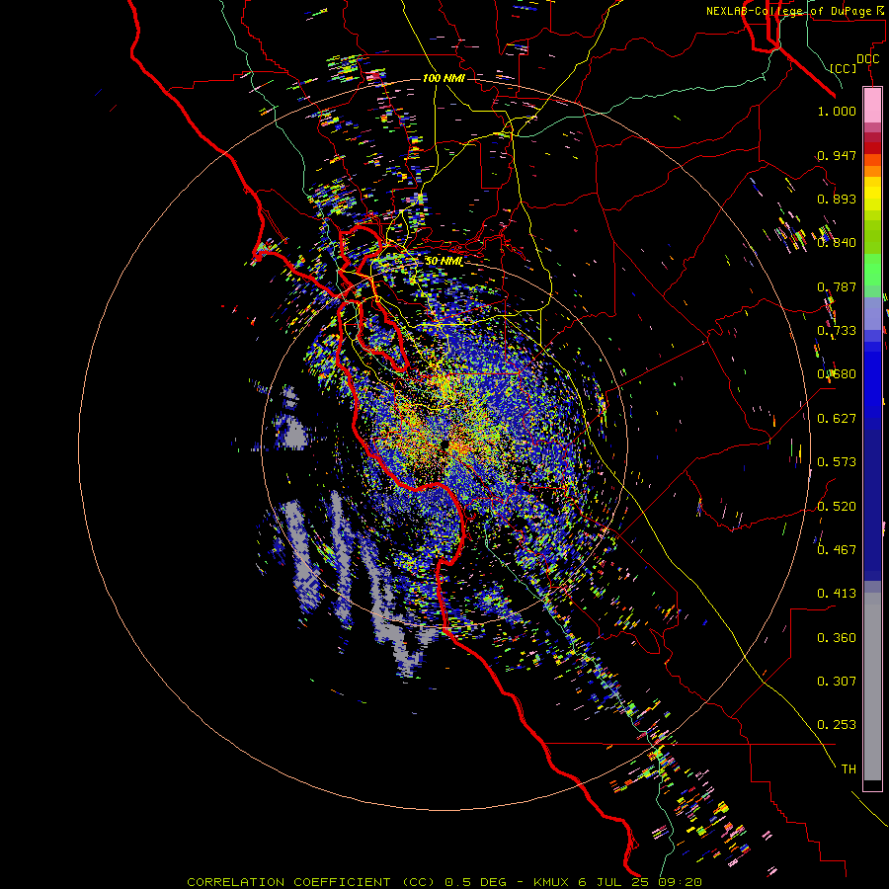Select the 0.520 color scale value
889x889 pixels.
click(837, 507)
